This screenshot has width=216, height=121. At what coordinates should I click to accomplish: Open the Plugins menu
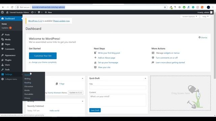[x=8, y=60]
